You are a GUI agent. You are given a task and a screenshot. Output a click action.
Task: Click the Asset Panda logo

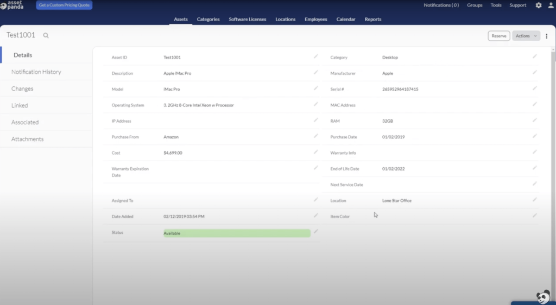(12, 5)
